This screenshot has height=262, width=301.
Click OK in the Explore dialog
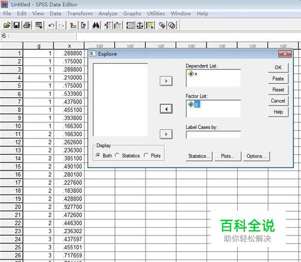(278, 67)
